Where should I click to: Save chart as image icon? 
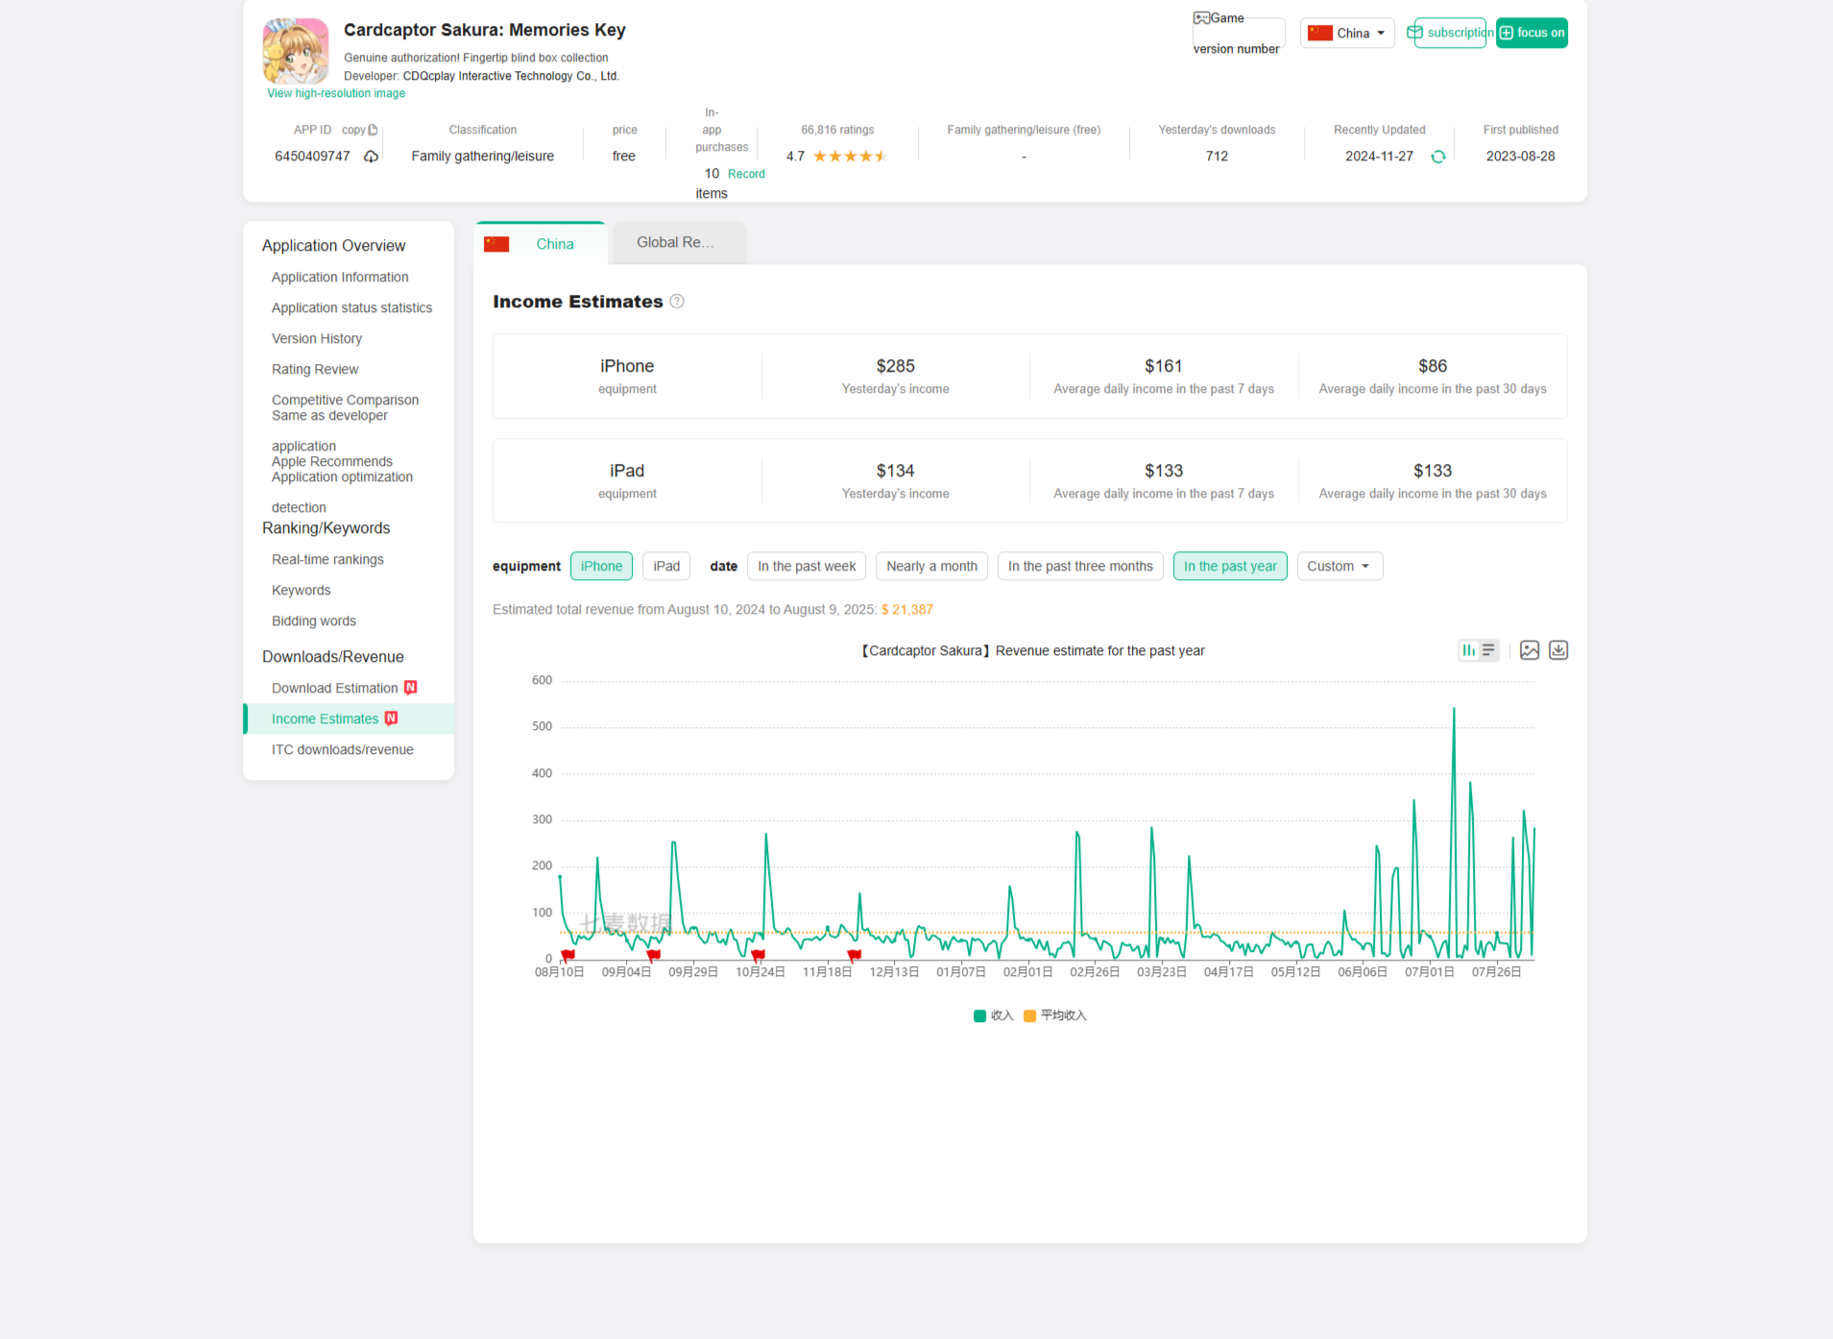coord(1530,650)
